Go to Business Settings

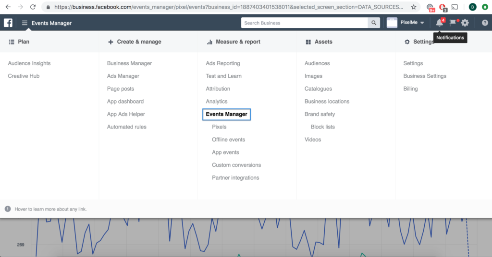tap(425, 76)
